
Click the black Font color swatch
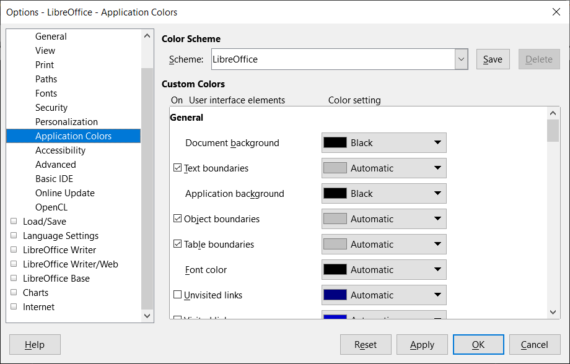tap(335, 270)
